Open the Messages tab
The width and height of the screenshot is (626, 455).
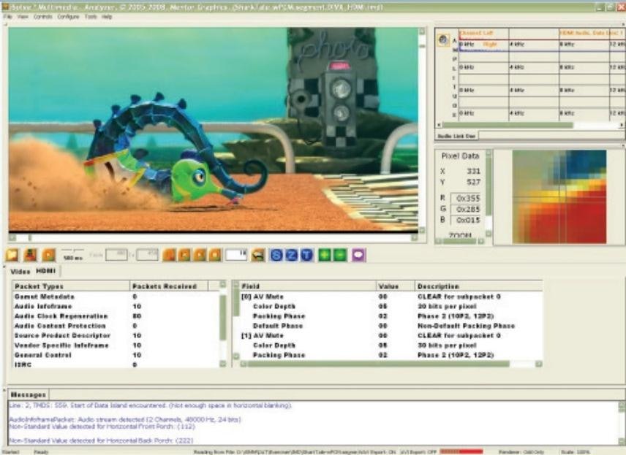pyautogui.click(x=27, y=394)
